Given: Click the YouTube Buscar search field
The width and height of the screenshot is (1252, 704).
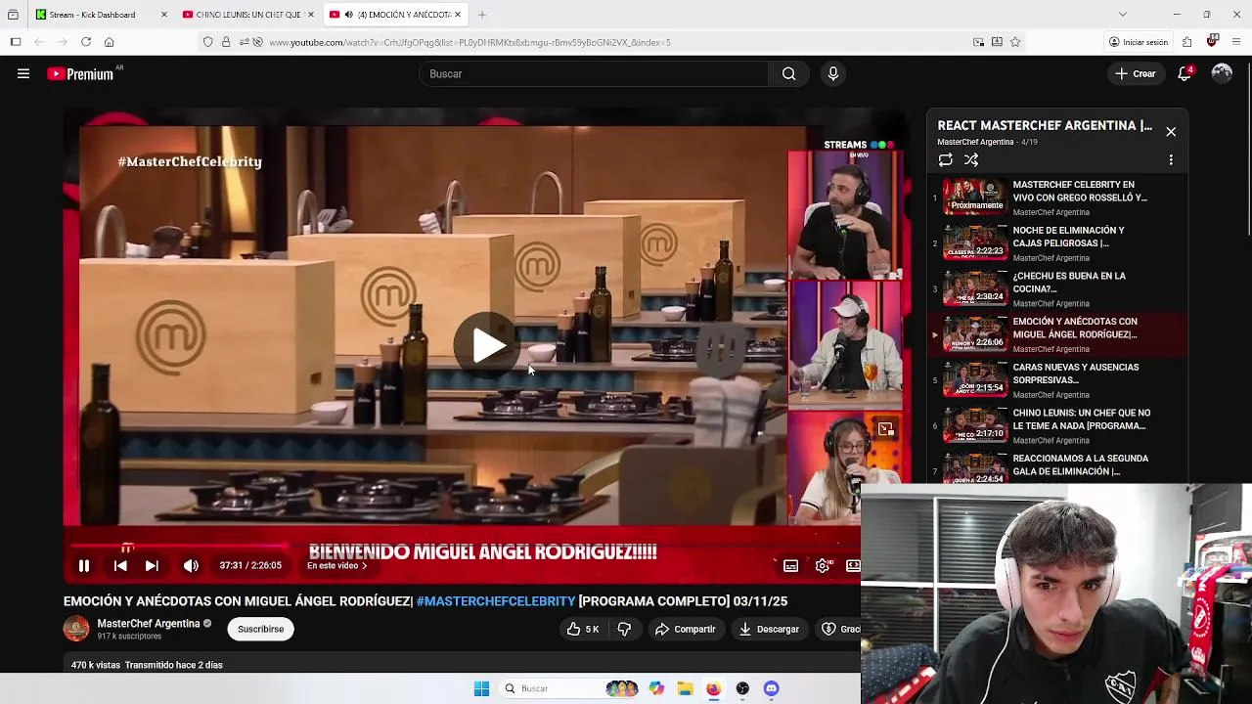Looking at the screenshot, I should pyautogui.click(x=594, y=73).
